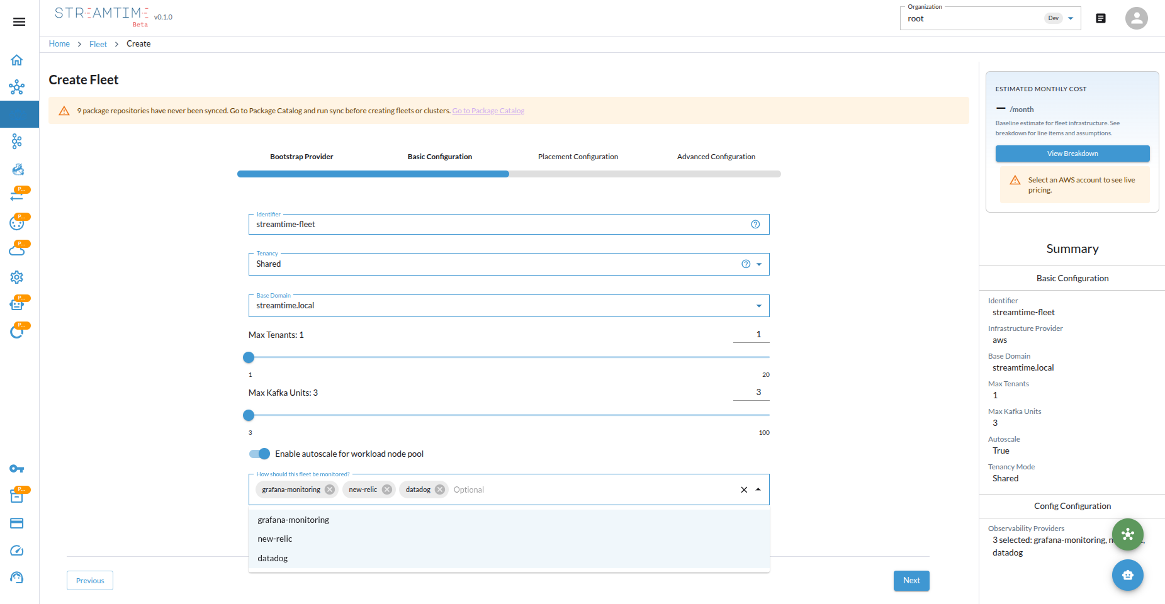Go to Placement Configuration step
The image size is (1165, 604).
coord(578,157)
